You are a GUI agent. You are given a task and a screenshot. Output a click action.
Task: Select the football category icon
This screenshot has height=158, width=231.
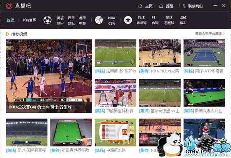click(47, 20)
